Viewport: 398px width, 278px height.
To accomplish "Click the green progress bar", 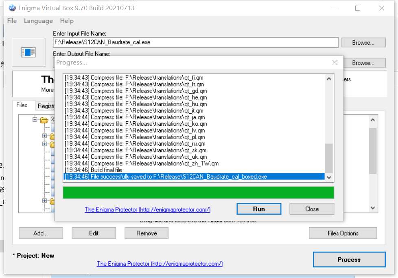I will (x=198, y=193).
